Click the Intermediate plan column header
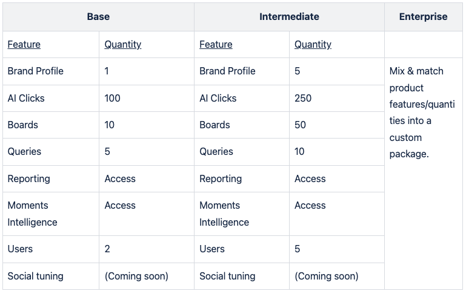 pyautogui.click(x=289, y=17)
